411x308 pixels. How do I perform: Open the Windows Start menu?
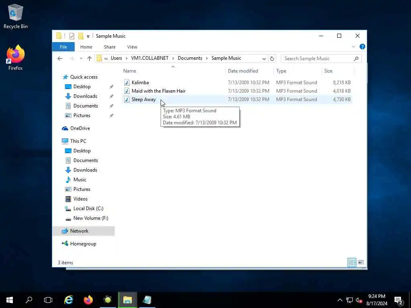pos(10,300)
